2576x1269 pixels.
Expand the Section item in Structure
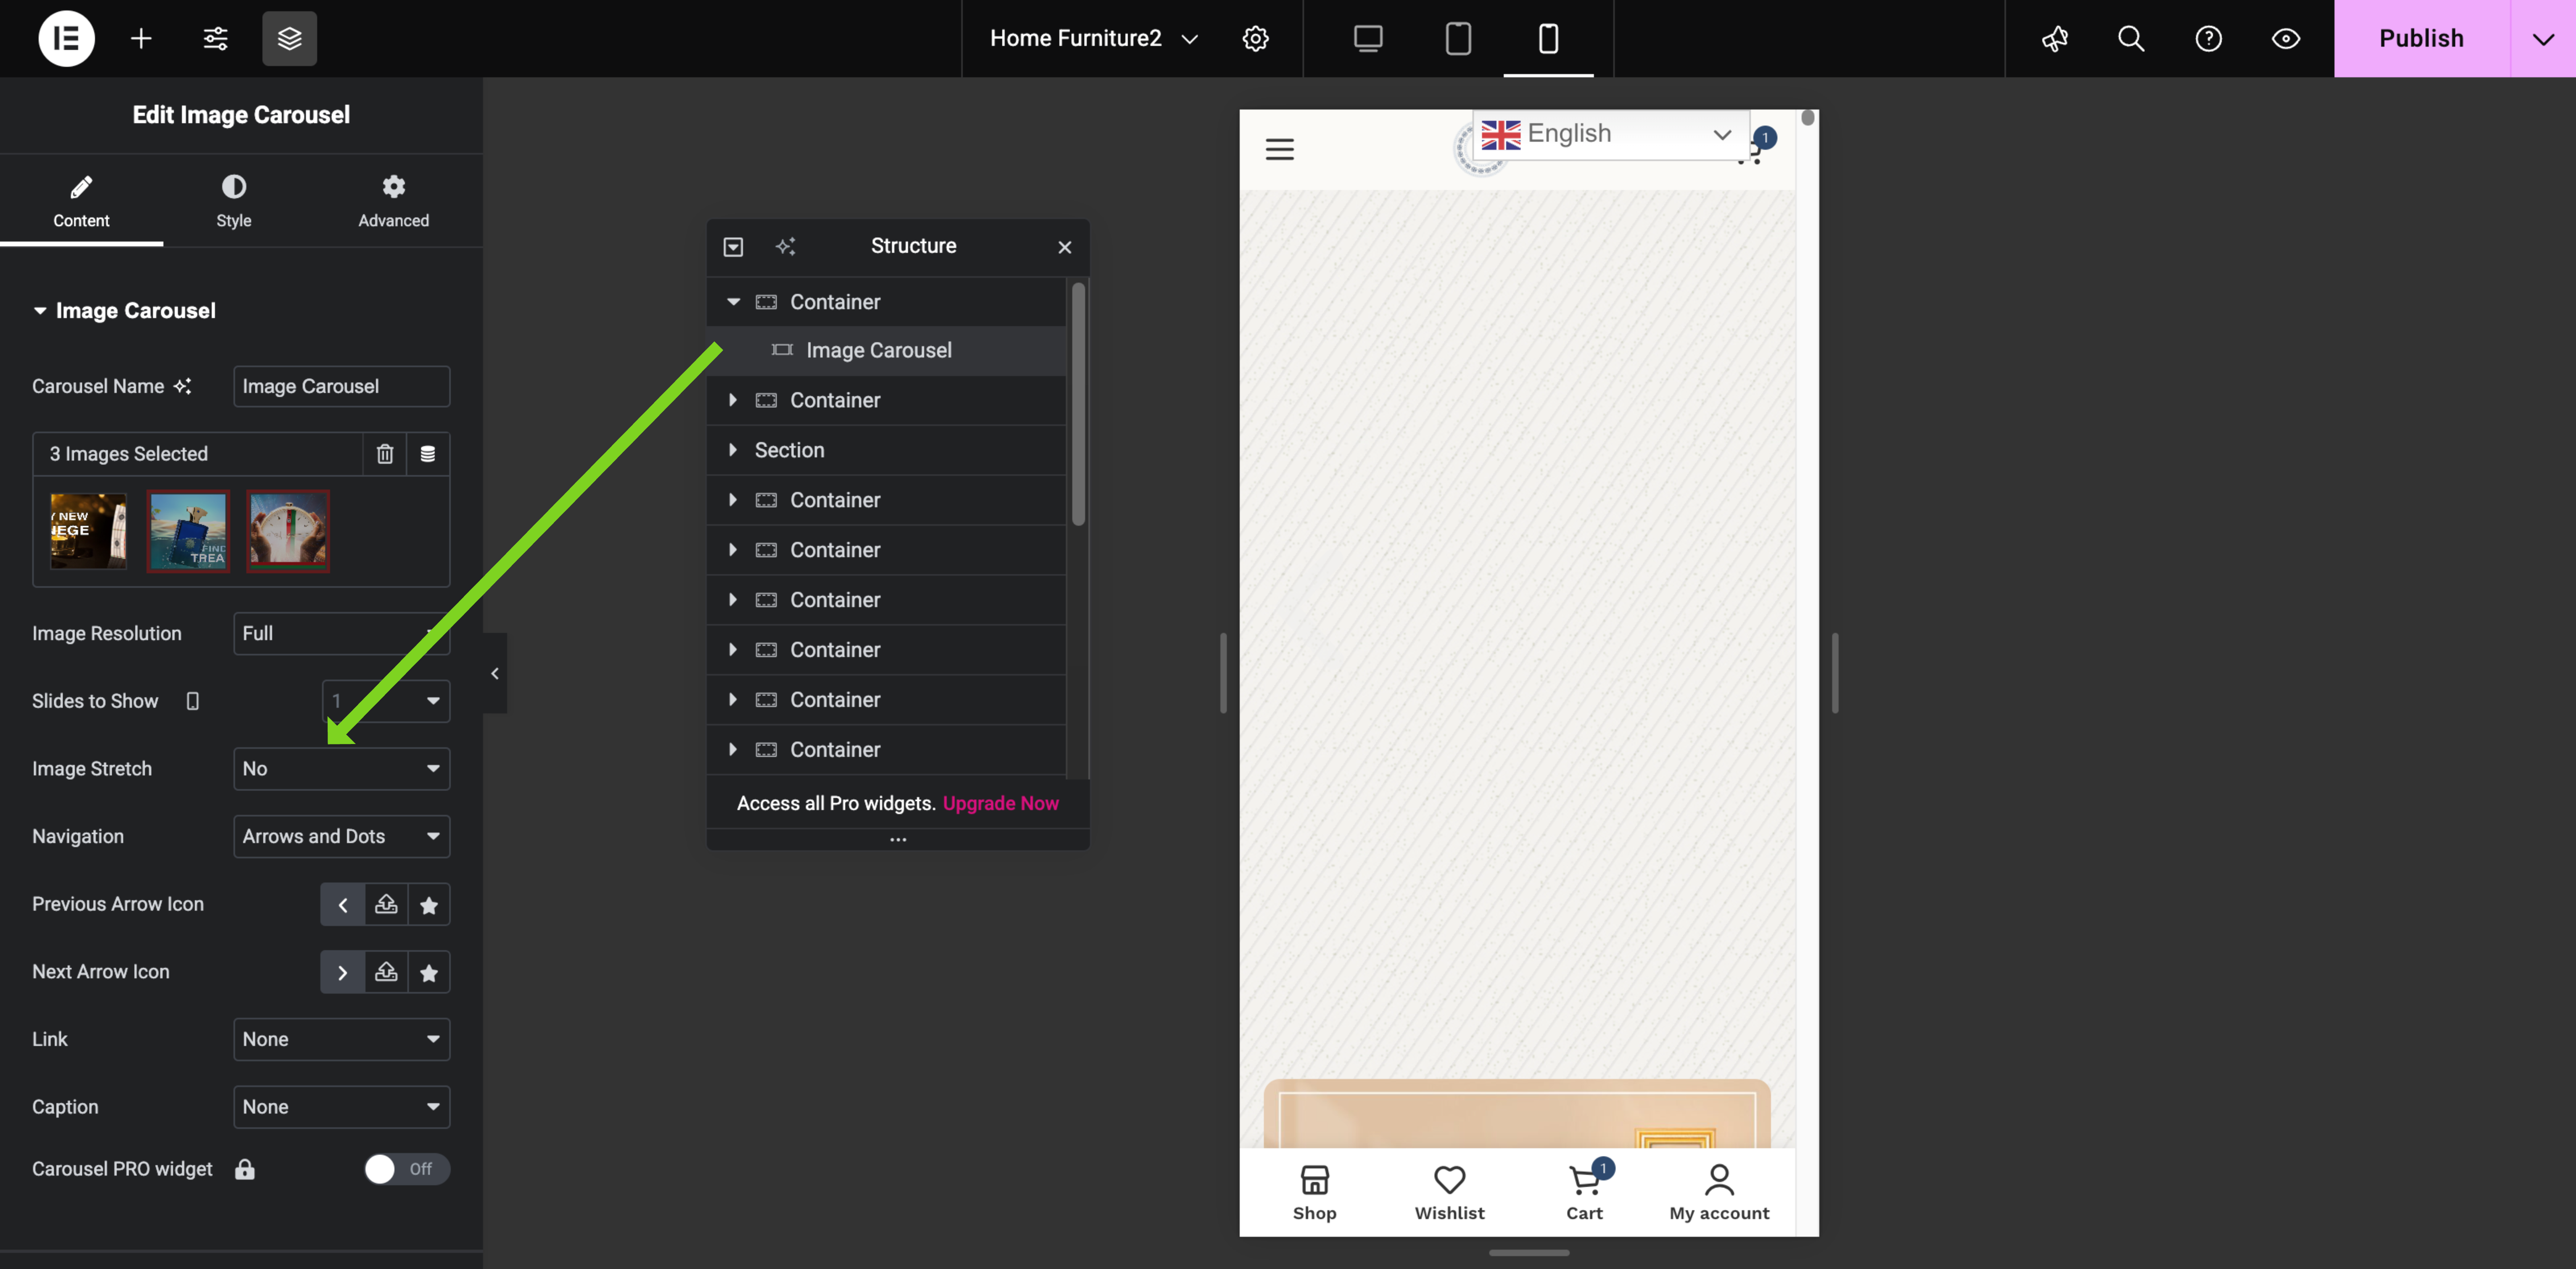(x=733, y=450)
